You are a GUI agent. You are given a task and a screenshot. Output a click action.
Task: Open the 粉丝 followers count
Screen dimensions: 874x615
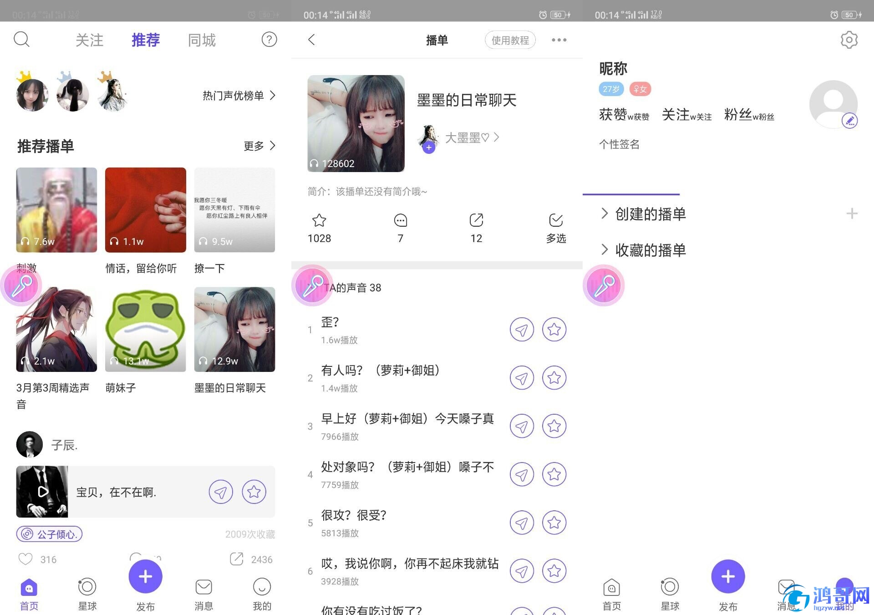(749, 115)
